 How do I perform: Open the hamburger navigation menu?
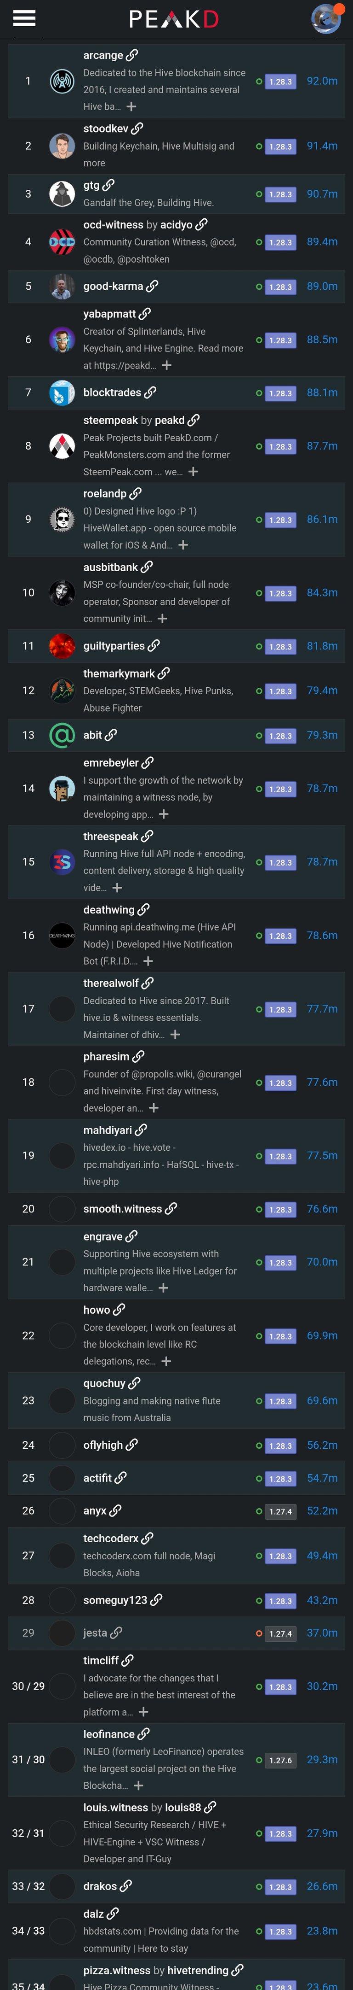click(24, 18)
